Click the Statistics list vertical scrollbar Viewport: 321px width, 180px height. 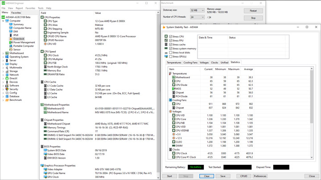pyautogui.click(x=312, y=113)
